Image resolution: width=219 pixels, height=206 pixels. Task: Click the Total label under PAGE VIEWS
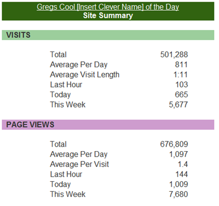point(58,144)
